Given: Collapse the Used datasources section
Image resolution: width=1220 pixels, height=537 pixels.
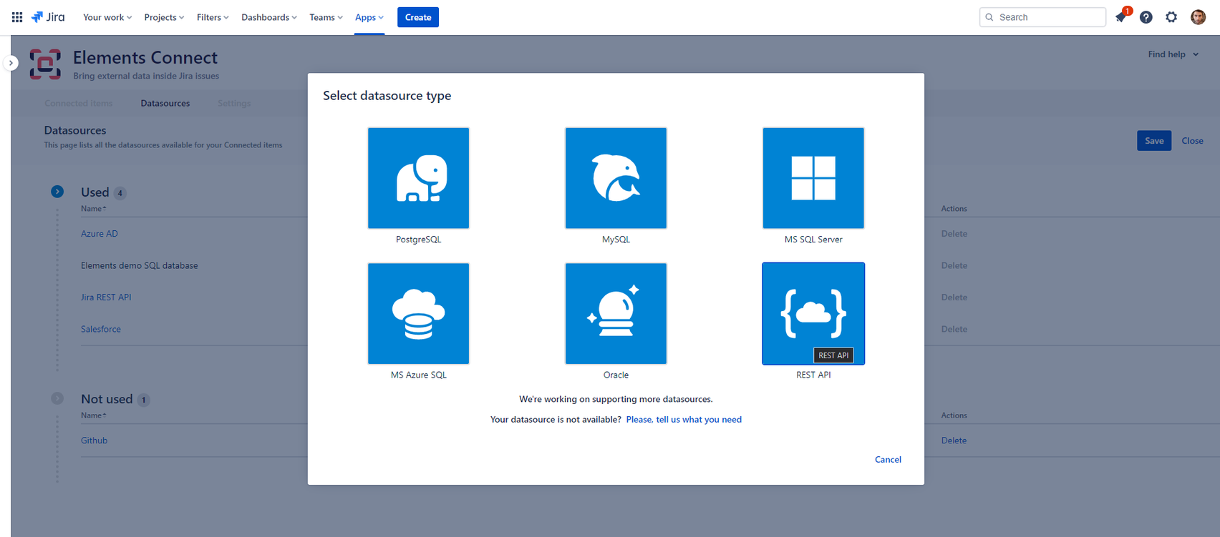Looking at the screenshot, I should [57, 192].
